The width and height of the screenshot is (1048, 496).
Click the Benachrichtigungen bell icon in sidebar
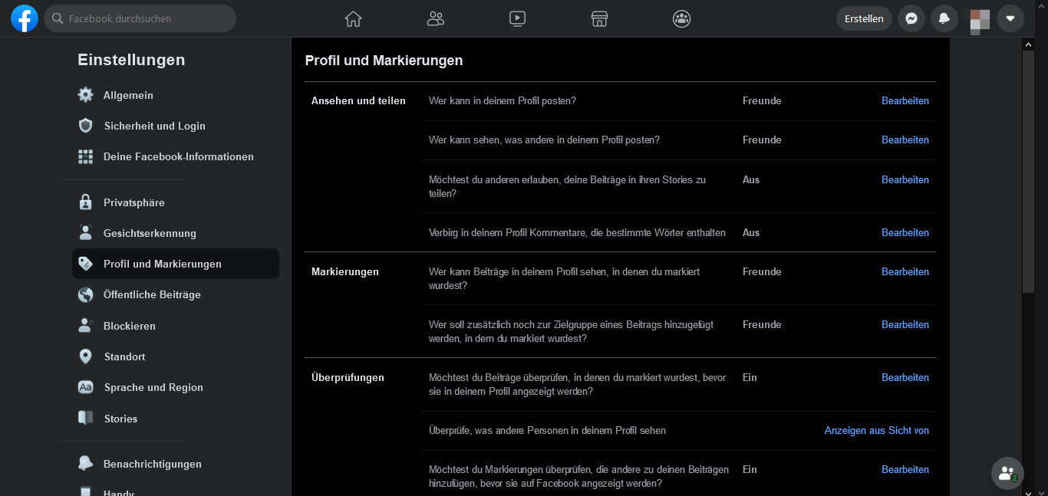86,464
